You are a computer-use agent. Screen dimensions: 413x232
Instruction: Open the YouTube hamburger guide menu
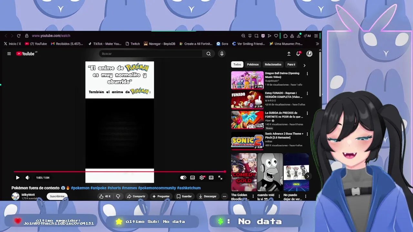point(9,54)
